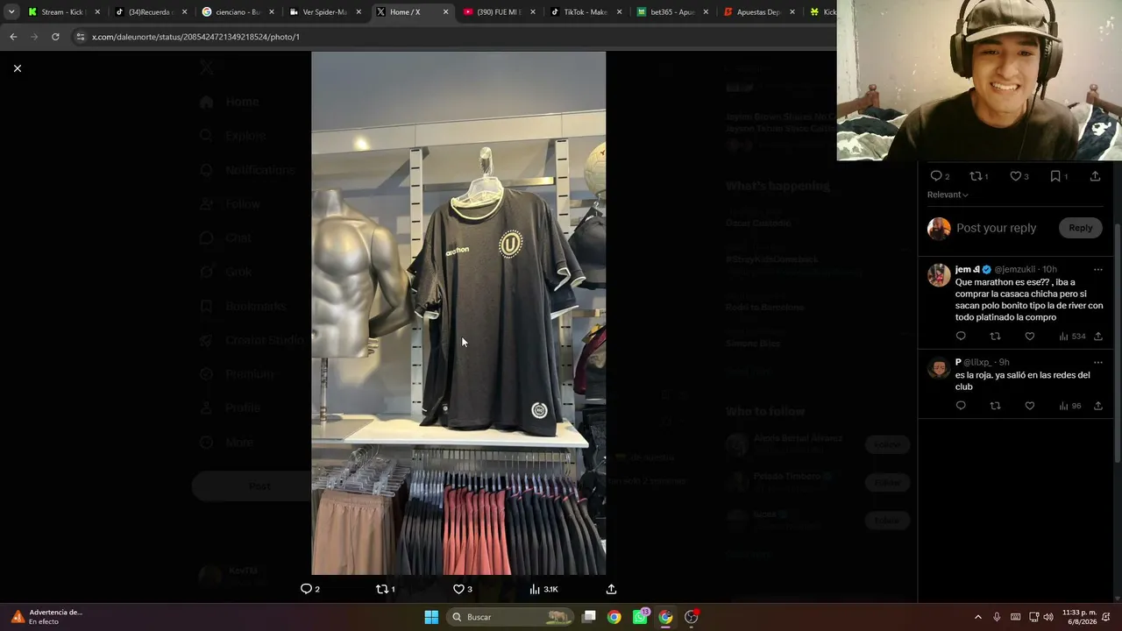Open OBS Studio from the taskbar
The height and width of the screenshot is (631, 1122).
tap(691, 617)
